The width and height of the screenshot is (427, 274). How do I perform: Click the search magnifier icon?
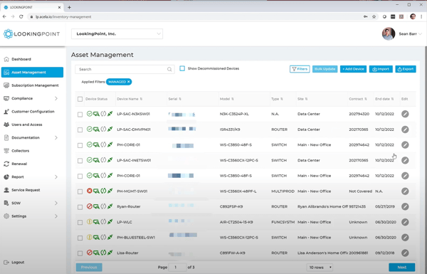pyautogui.click(x=169, y=69)
